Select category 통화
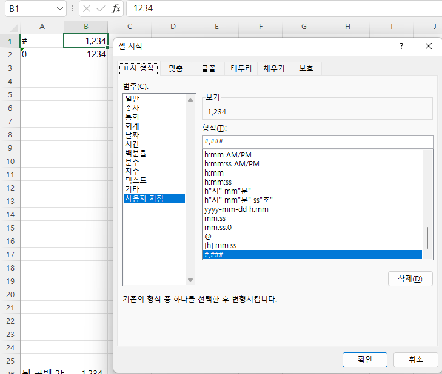Screen dimensions: 442x374 154,117
